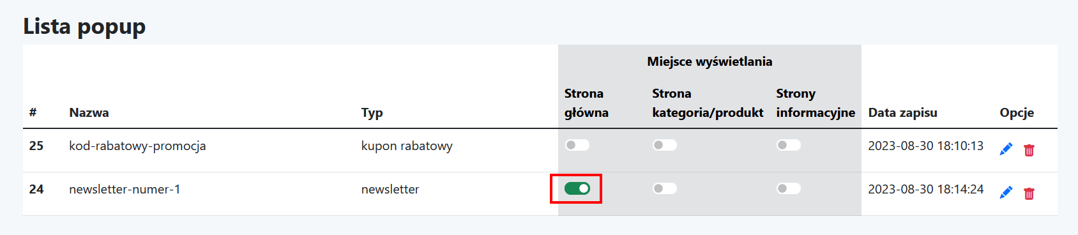
Task: Disable Strona główna toggle for newsletter-numer-1
Action: pyautogui.click(x=577, y=188)
